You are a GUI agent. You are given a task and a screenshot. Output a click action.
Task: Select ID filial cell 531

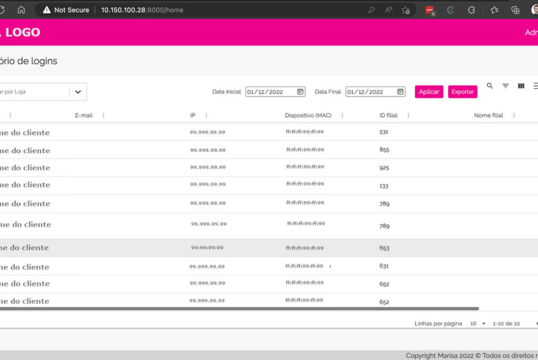pos(384,132)
